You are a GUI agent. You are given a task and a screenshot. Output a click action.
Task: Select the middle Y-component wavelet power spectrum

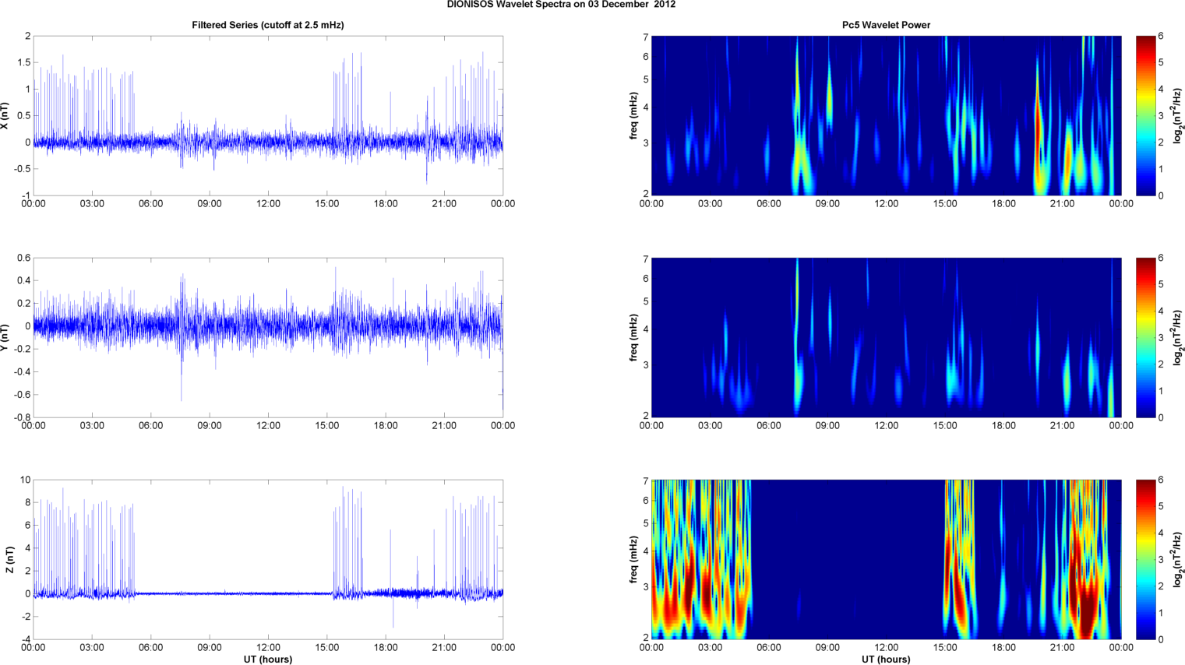(886, 337)
